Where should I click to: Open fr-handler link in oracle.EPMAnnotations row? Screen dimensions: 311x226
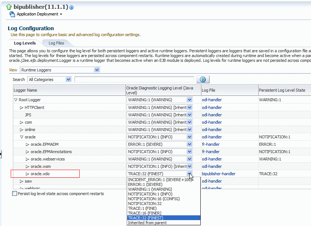211,152
